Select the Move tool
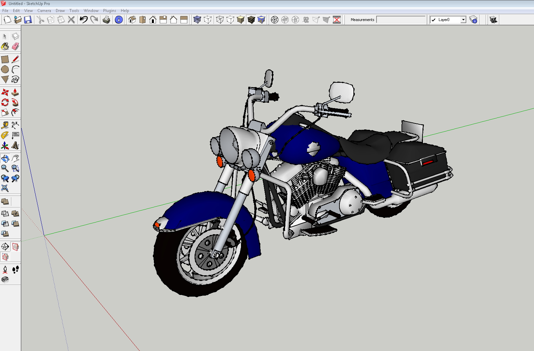 pyautogui.click(x=5, y=92)
